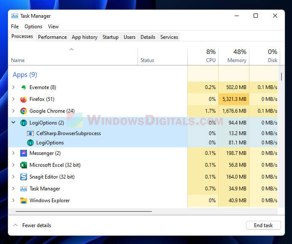
Task: Open the File menu
Action: [15, 27]
